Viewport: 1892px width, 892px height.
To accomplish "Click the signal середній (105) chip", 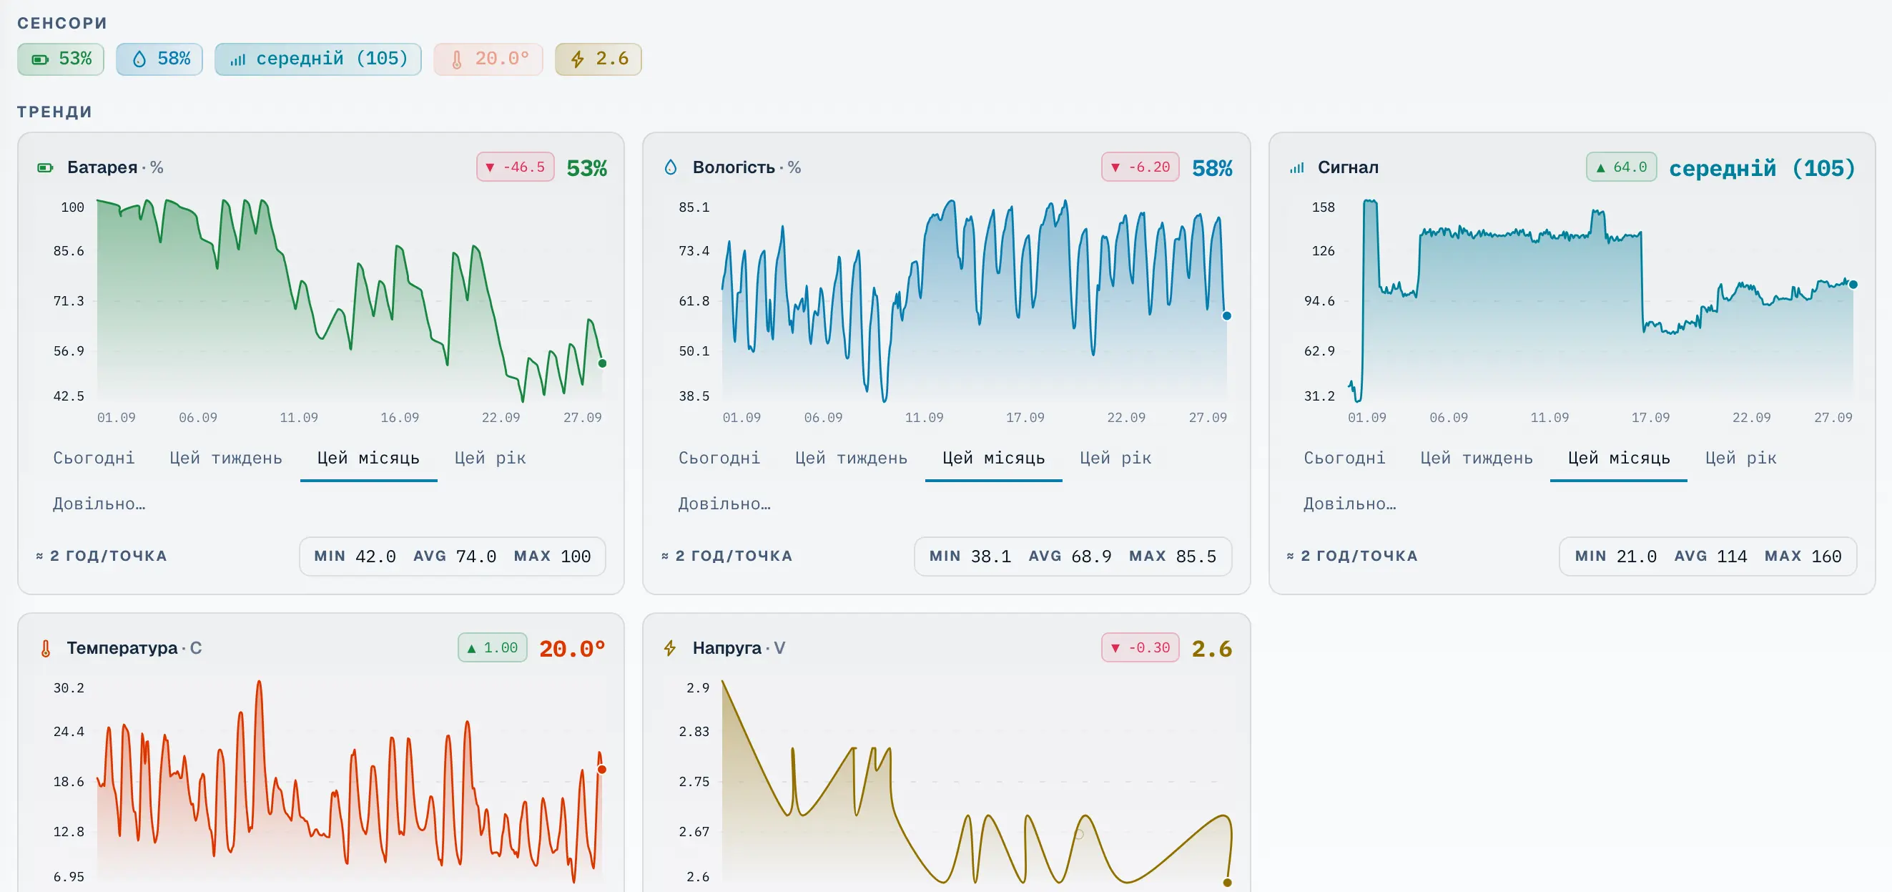I will click(x=318, y=59).
